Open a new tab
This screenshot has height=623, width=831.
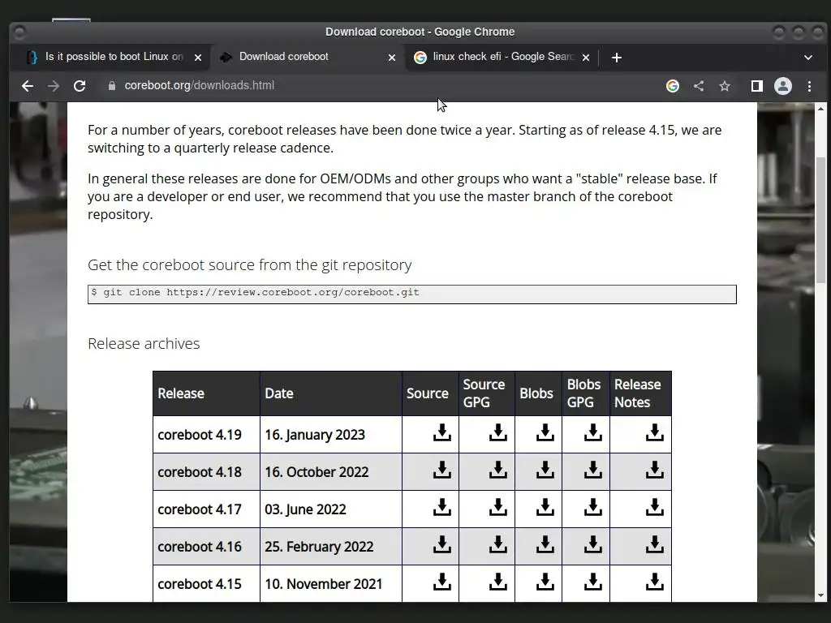(x=617, y=58)
